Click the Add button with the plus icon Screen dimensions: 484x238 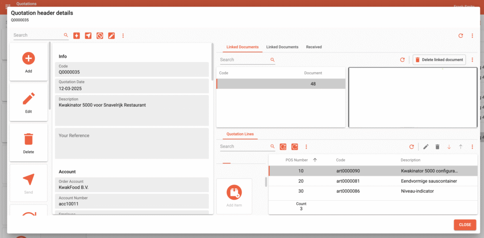pos(28,59)
